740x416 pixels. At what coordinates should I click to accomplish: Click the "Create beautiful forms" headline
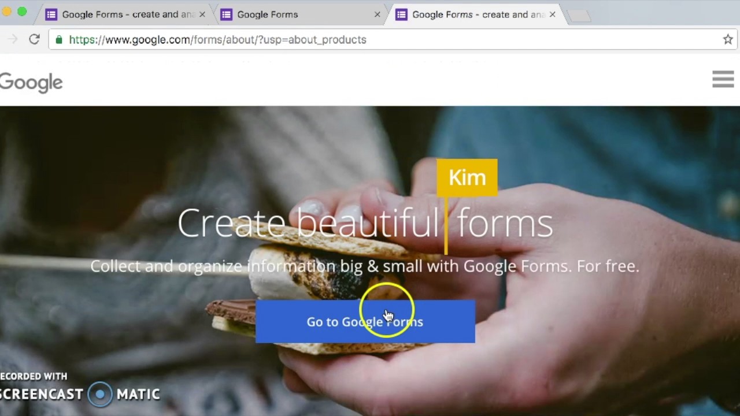tap(364, 224)
